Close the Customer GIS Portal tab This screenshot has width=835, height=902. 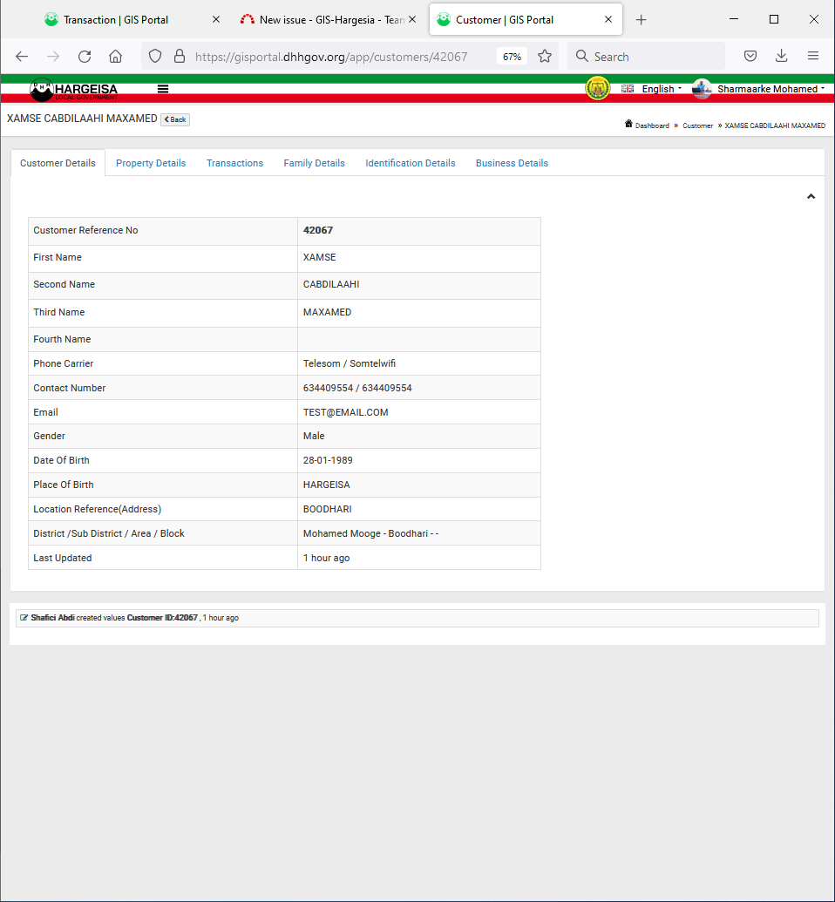click(608, 19)
